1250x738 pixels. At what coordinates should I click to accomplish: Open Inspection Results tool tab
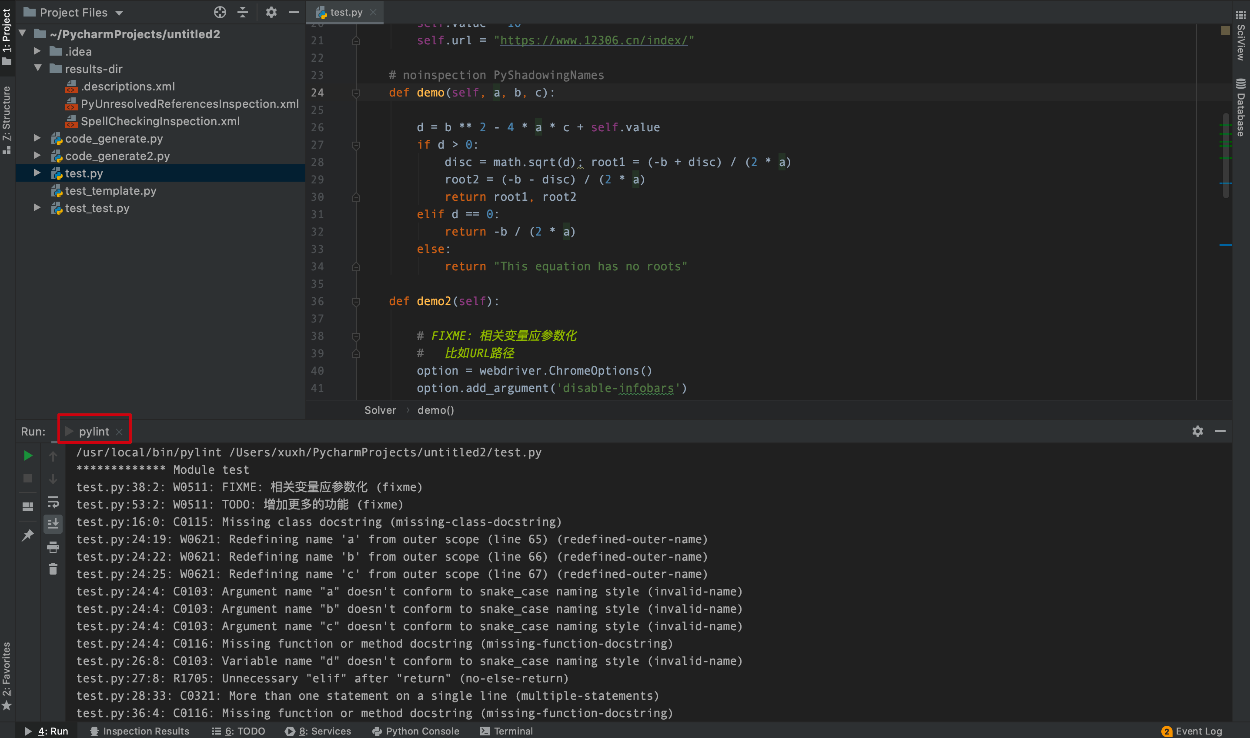tap(139, 731)
